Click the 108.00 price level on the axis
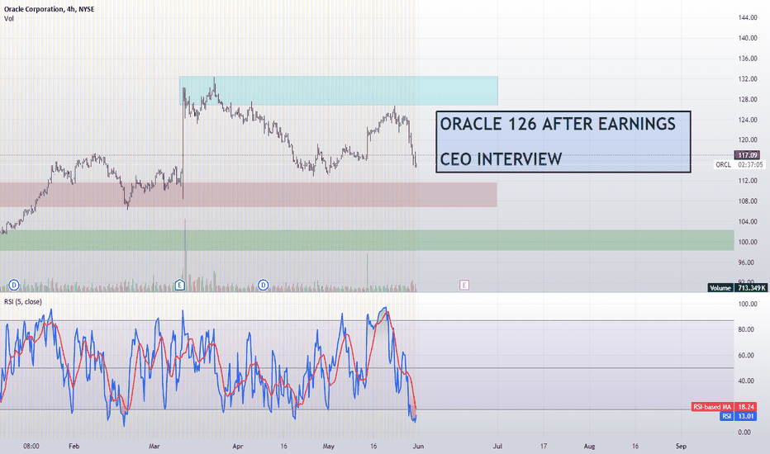This screenshot has width=770, height=454. click(x=748, y=201)
